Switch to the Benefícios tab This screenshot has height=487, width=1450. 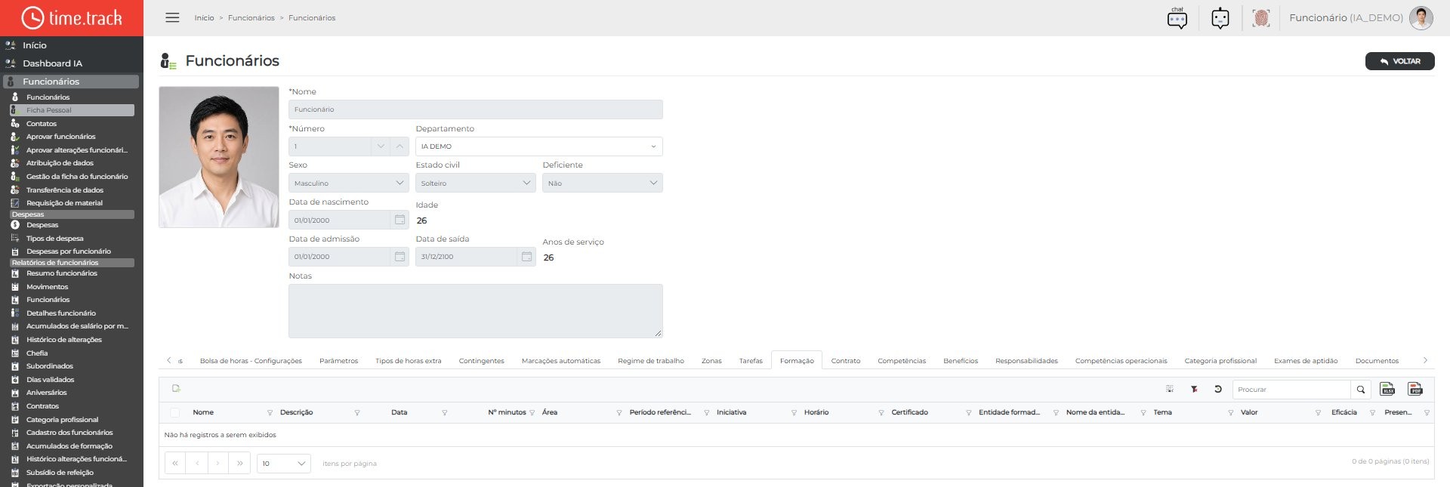[961, 361]
